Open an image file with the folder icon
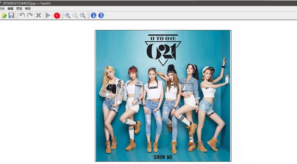Image resolution: width=297 pixels, height=164 pixels. point(4,16)
